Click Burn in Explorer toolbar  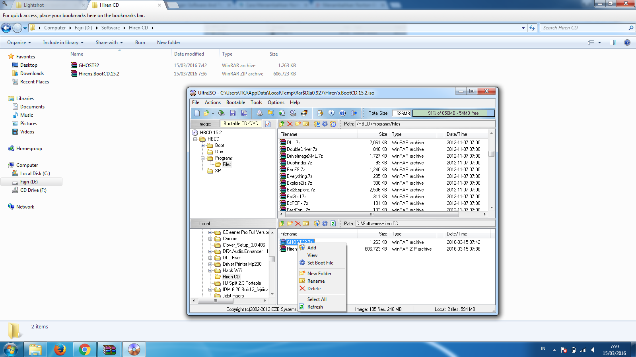(x=140, y=42)
